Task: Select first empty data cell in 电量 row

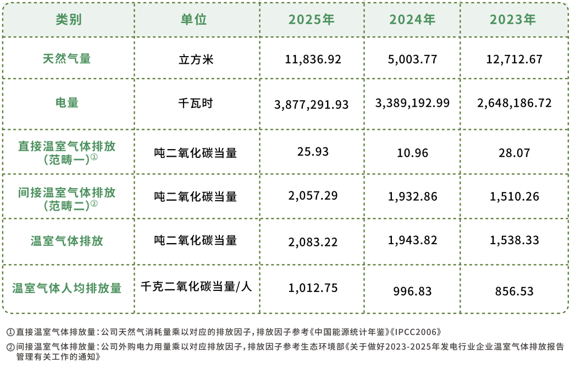Action: coord(197,103)
